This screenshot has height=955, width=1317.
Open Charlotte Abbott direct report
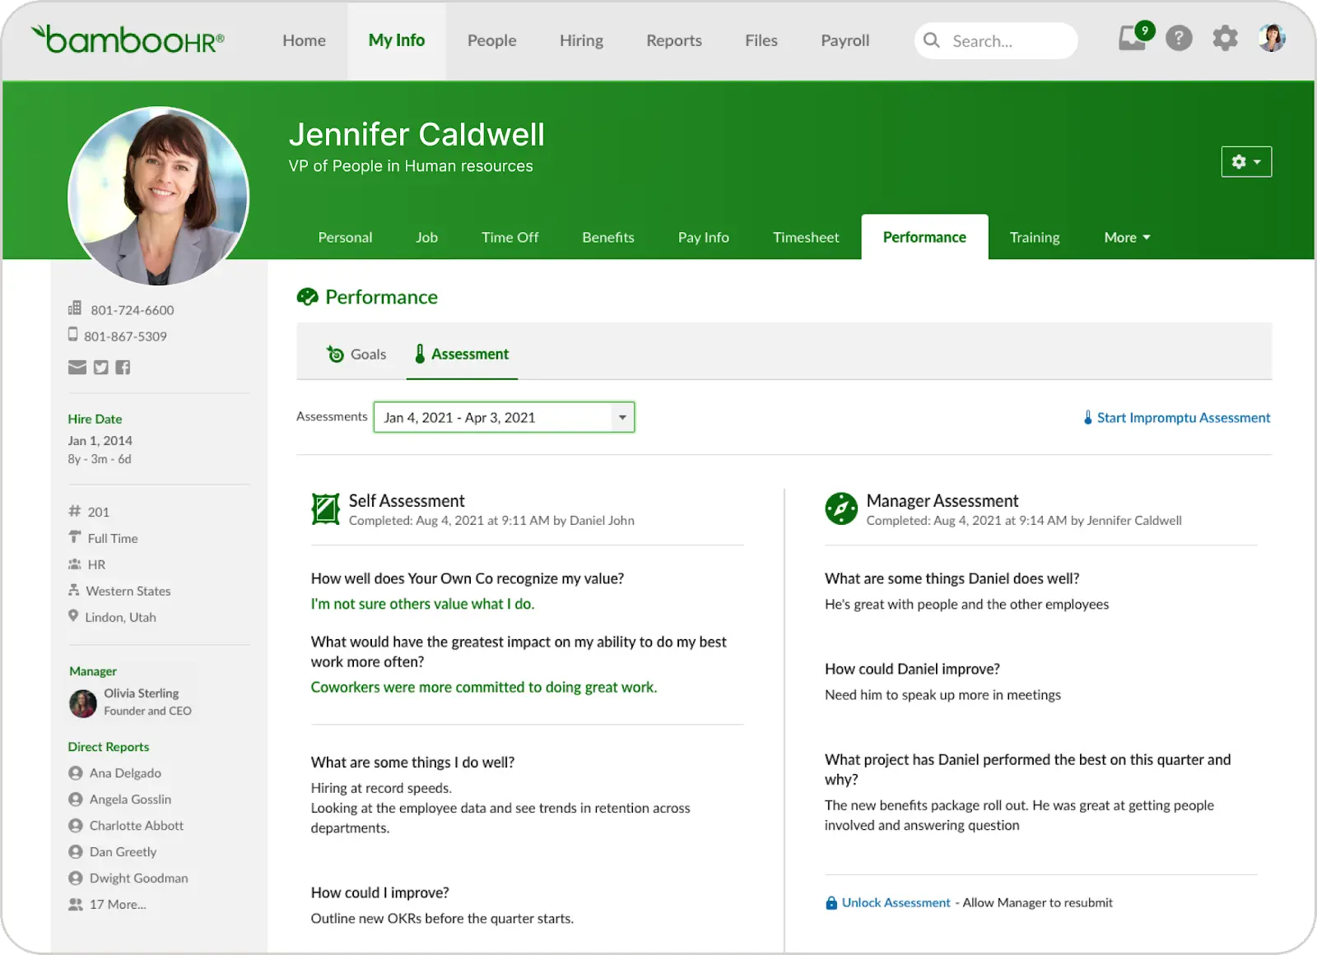pos(137,826)
